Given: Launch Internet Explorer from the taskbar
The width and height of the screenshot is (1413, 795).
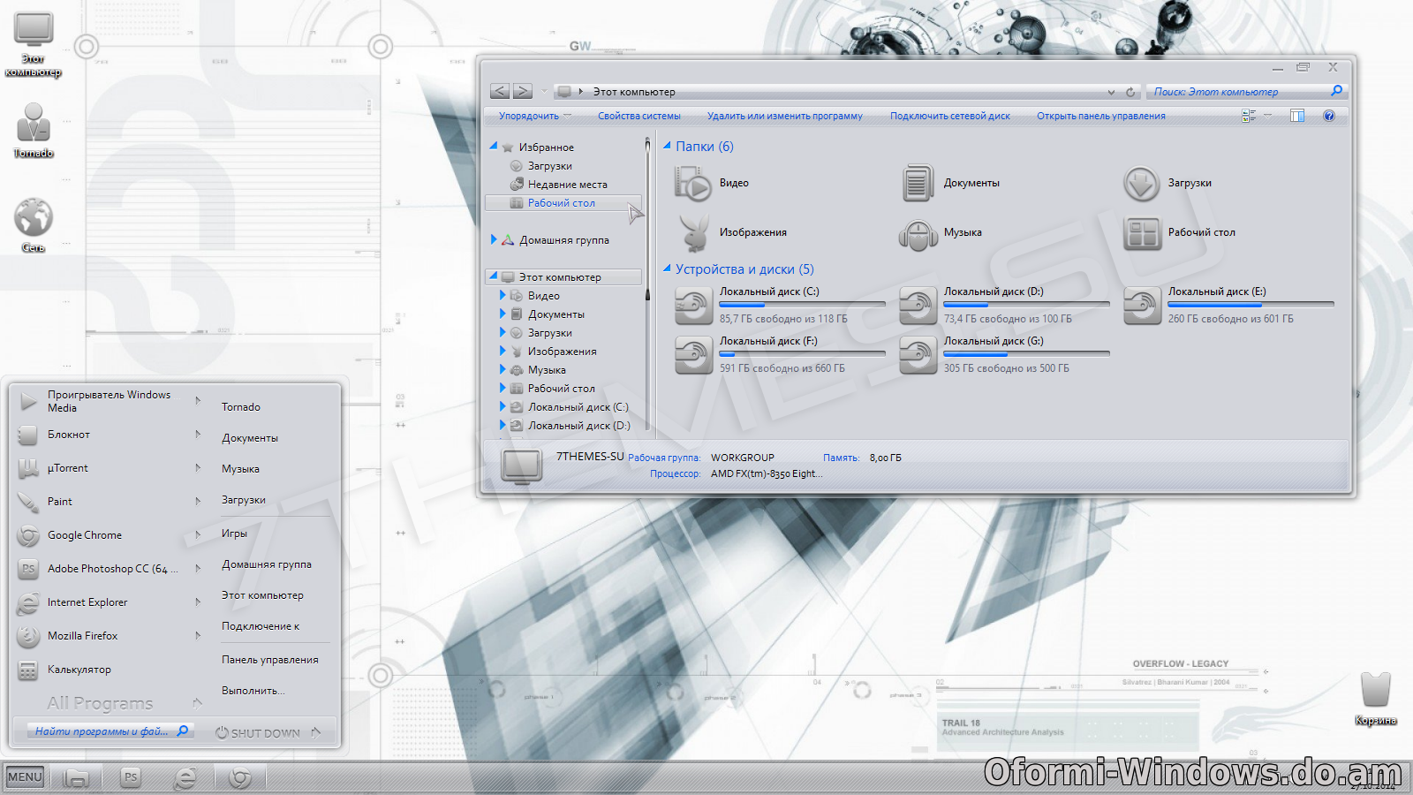Looking at the screenshot, I should point(185,777).
